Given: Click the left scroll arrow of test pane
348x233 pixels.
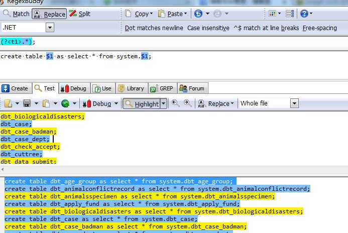Looking at the screenshot, I should click(3, 170).
